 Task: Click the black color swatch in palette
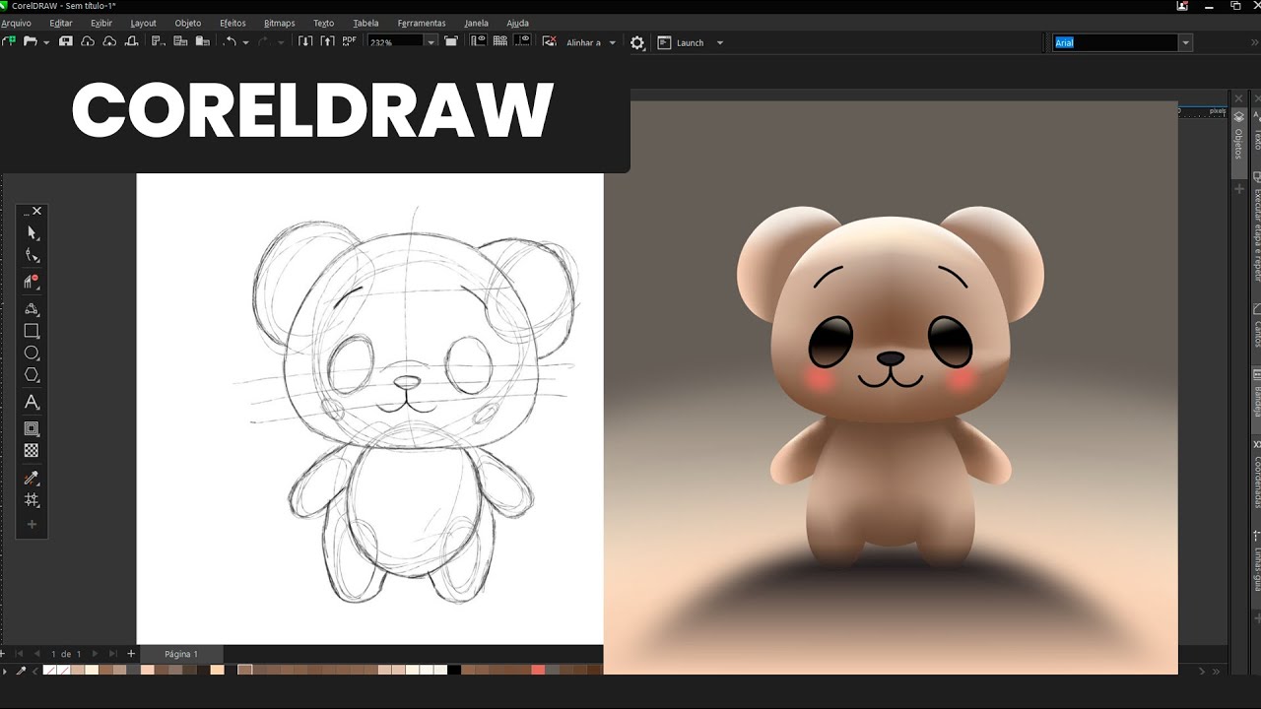pos(454,670)
